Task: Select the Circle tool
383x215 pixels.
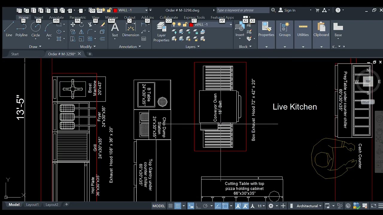Action: click(x=36, y=29)
